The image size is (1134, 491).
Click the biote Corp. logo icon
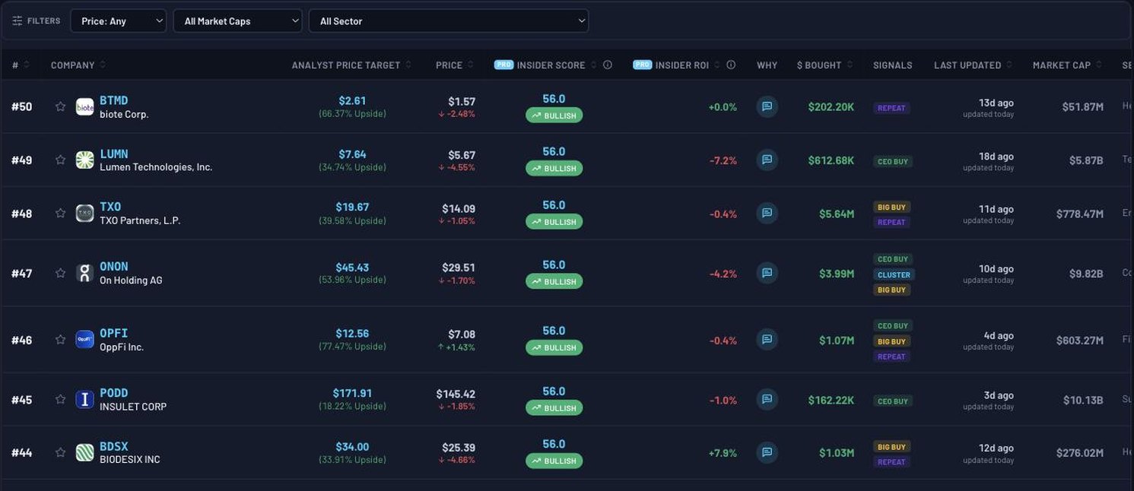84,106
